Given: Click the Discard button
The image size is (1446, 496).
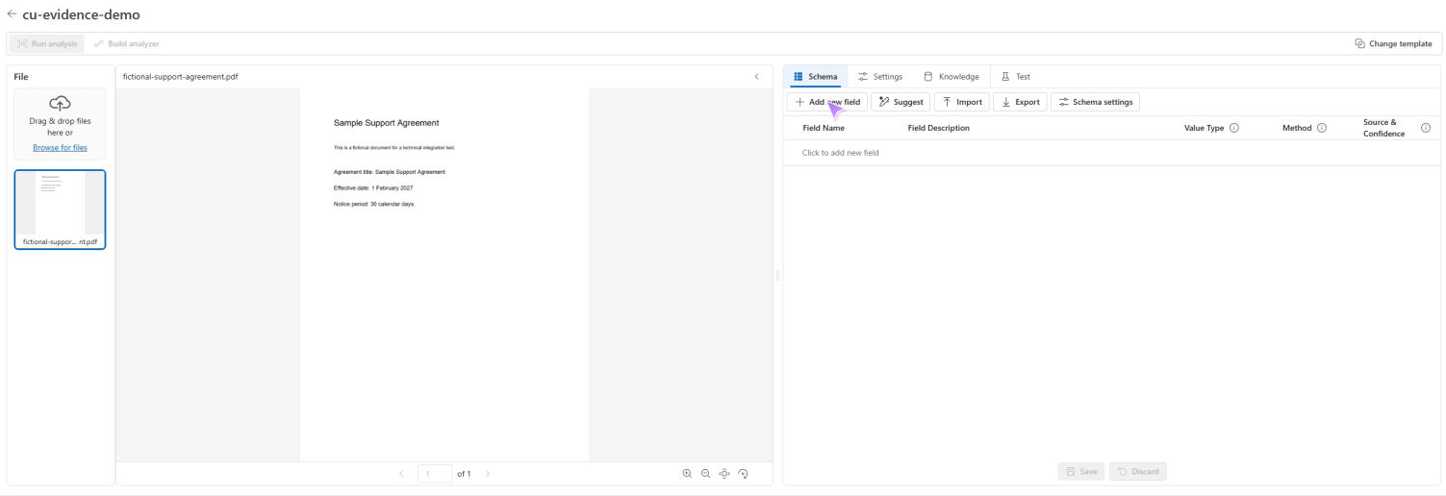Looking at the screenshot, I should 1138,472.
